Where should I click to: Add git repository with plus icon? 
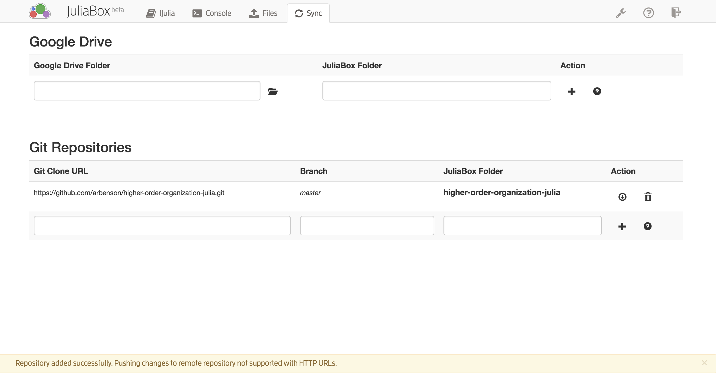622,226
